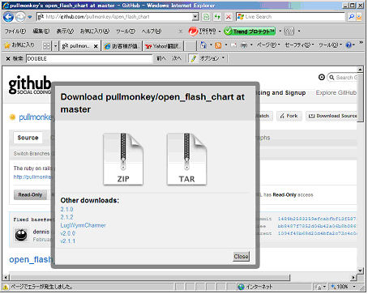Download the TAR archive icon
368x294 pixels.
[186, 159]
